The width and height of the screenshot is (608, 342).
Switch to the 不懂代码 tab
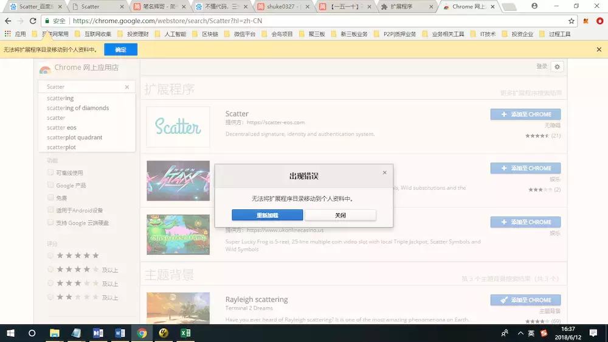click(221, 7)
